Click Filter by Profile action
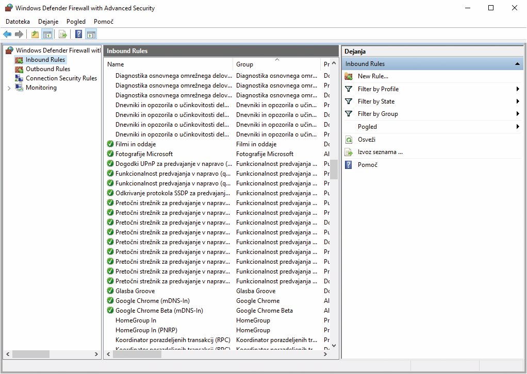527x374 pixels. click(378, 89)
